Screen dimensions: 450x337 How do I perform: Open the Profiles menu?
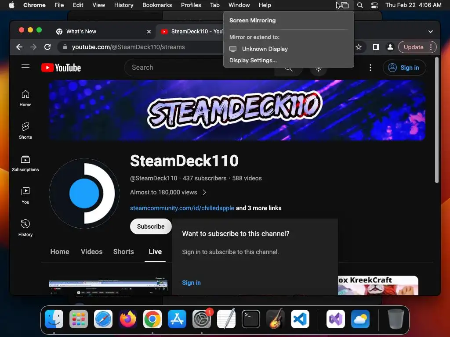pos(191,5)
